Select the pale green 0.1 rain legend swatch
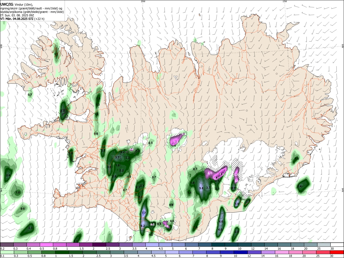344x258 pixels. (x=7, y=252)
